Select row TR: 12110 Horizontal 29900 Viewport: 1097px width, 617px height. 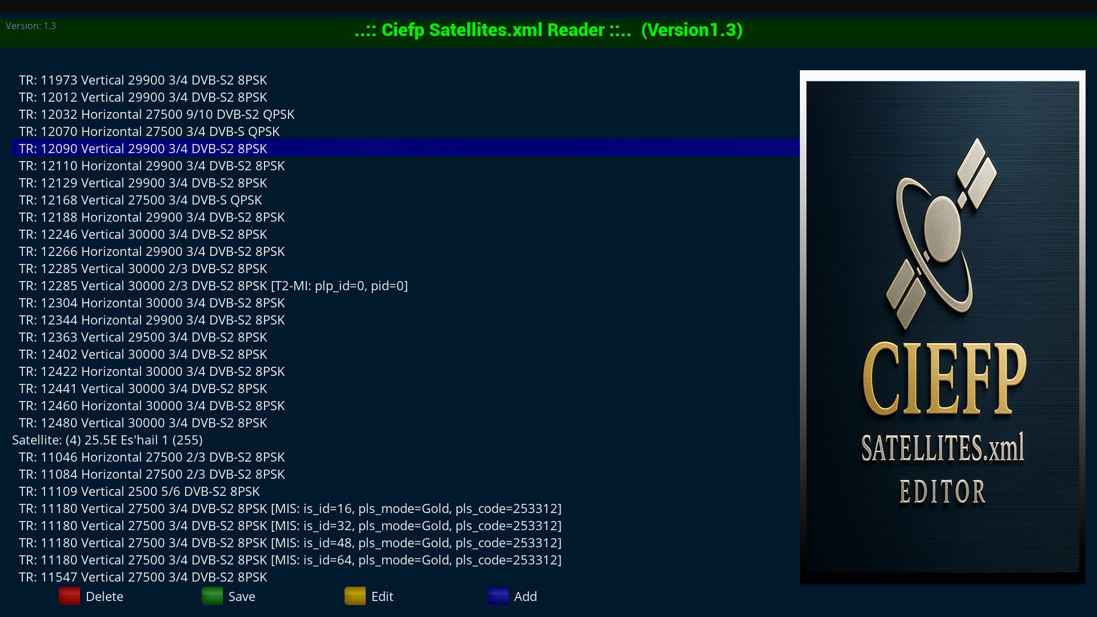tap(406, 166)
